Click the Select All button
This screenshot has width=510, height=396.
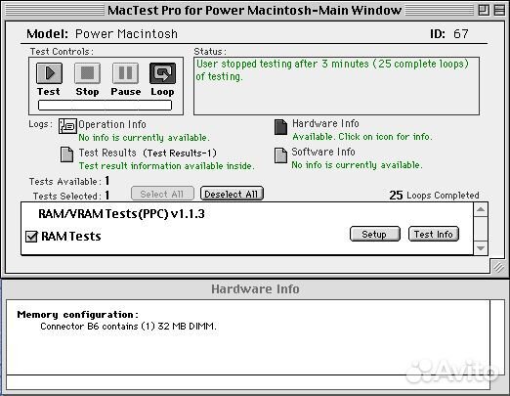162,194
